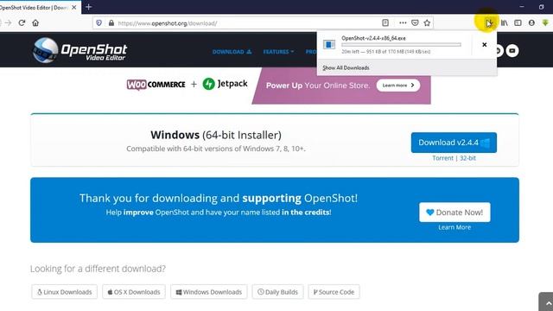The height and width of the screenshot is (311, 553).
Task: Cancel the OpenShot exe download
Action: [484, 45]
